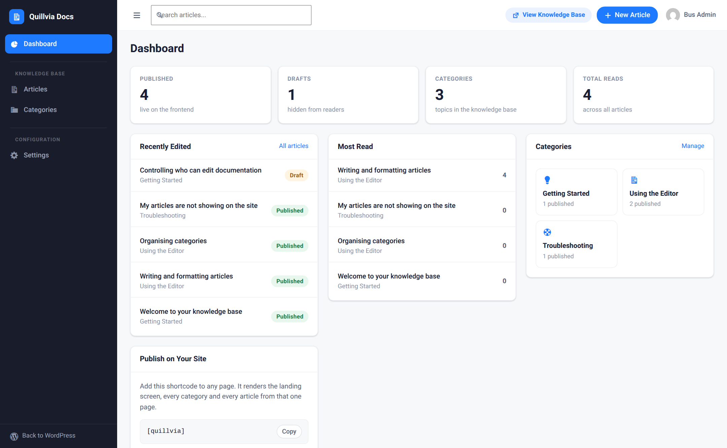Open the Troubleshooting category card

tap(576, 244)
